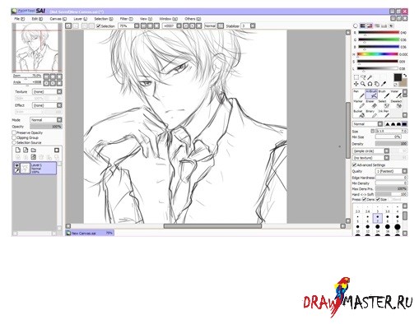The image size is (419, 324).
Task: Activate the rotate view tool
Action: click(x=370, y=84)
